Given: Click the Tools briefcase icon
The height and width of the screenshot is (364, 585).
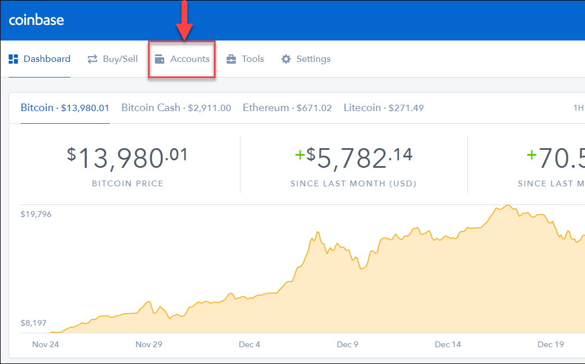Looking at the screenshot, I should click(231, 59).
